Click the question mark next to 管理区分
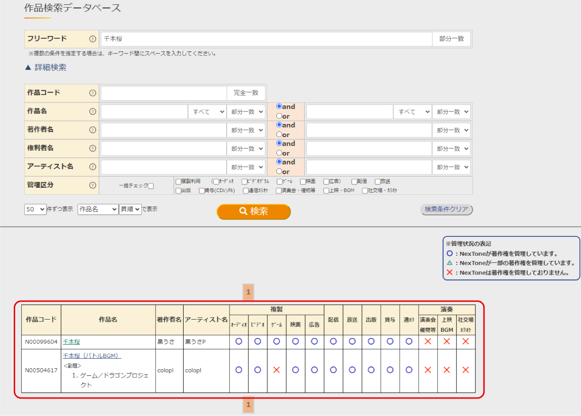 pyautogui.click(x=93, y=185)
